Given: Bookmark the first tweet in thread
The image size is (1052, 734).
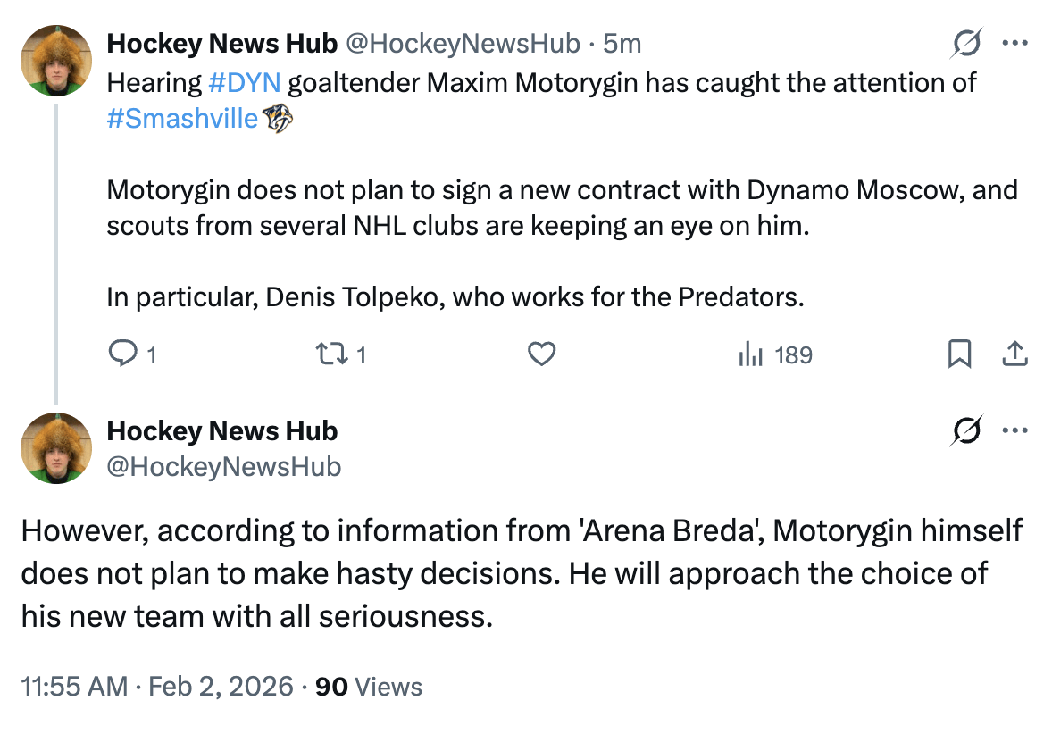Looking at the screenshot, I should [x=958, y=355].
